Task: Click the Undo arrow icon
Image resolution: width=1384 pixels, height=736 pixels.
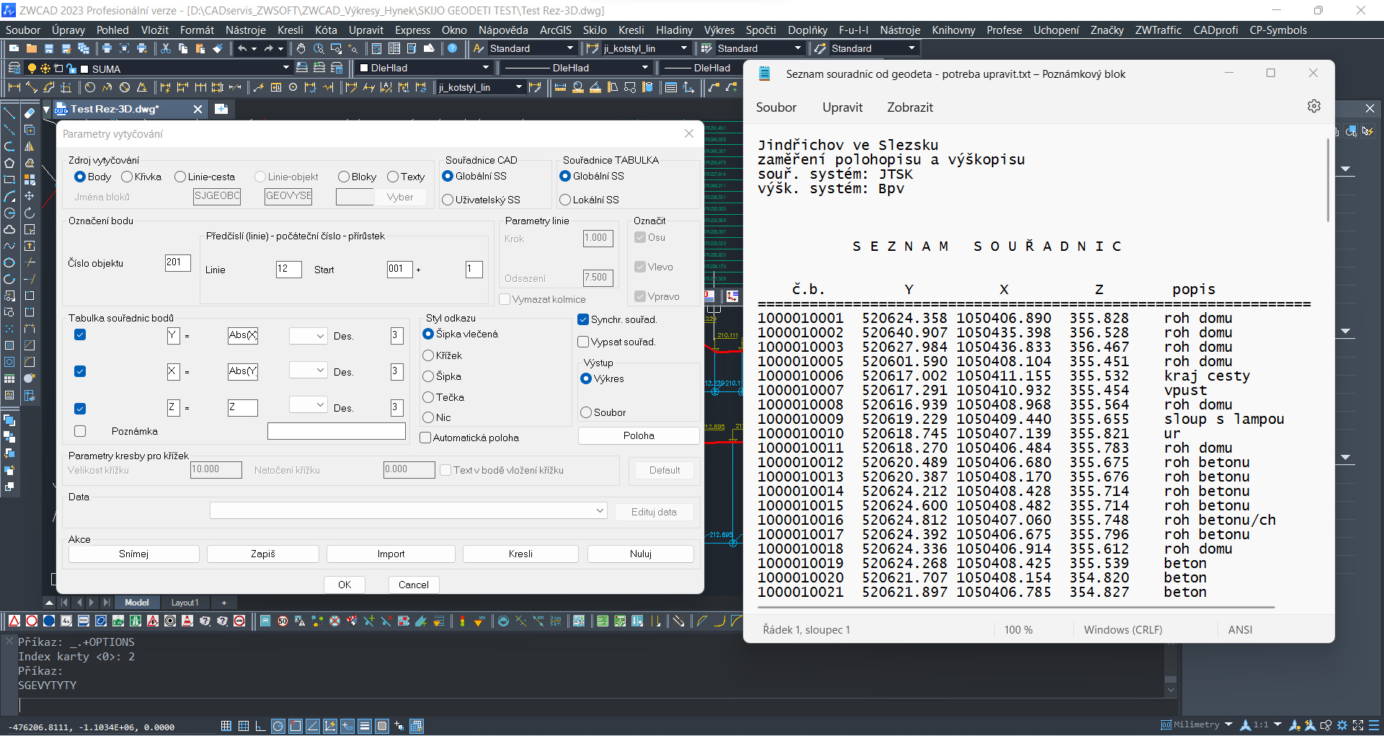Action: (242, 48)
